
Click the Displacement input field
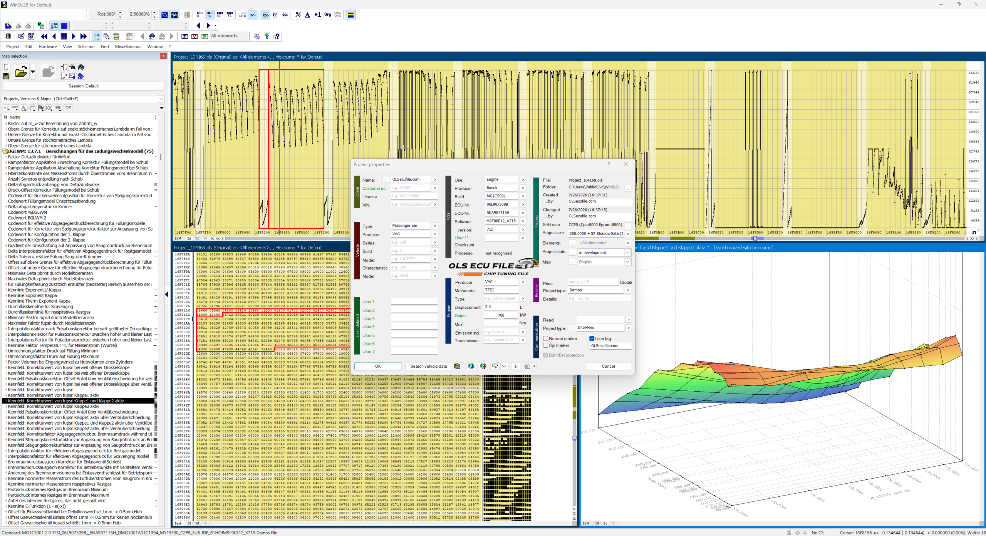click(x=501, y=307)
